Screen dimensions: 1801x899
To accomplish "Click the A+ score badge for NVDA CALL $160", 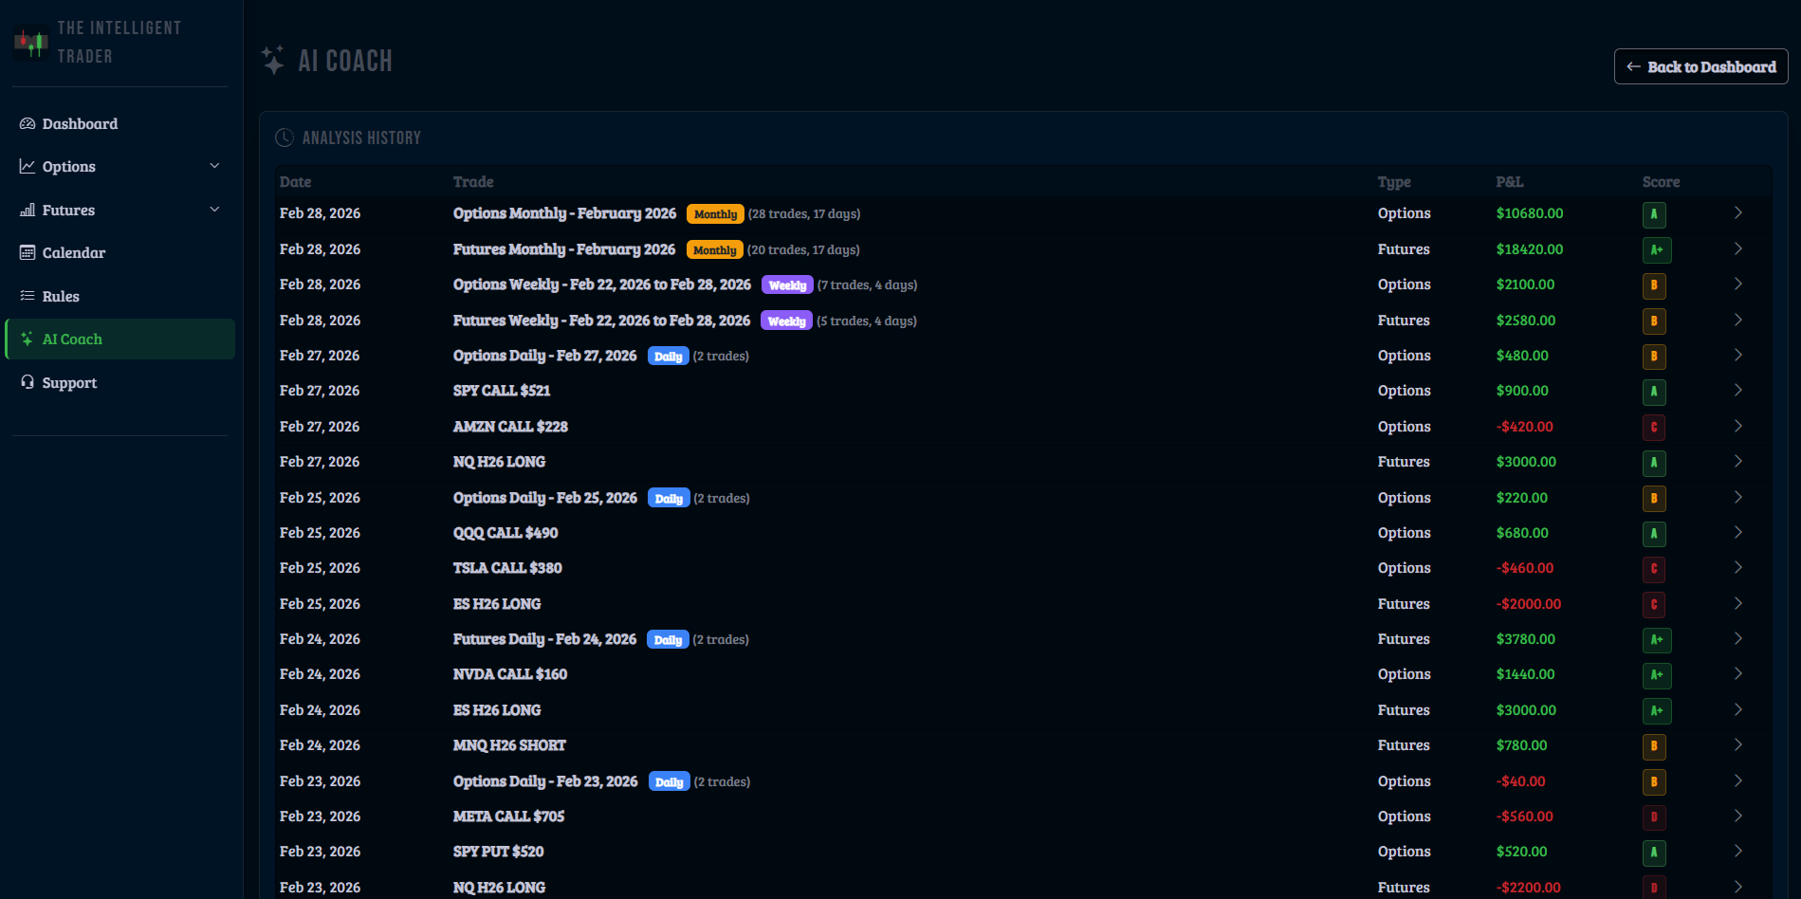I will point(1656,675).
